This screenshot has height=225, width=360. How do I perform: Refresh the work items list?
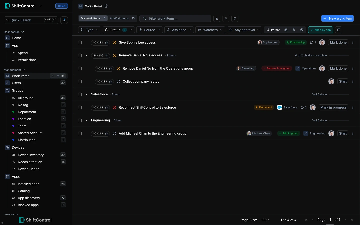point(235,18)
